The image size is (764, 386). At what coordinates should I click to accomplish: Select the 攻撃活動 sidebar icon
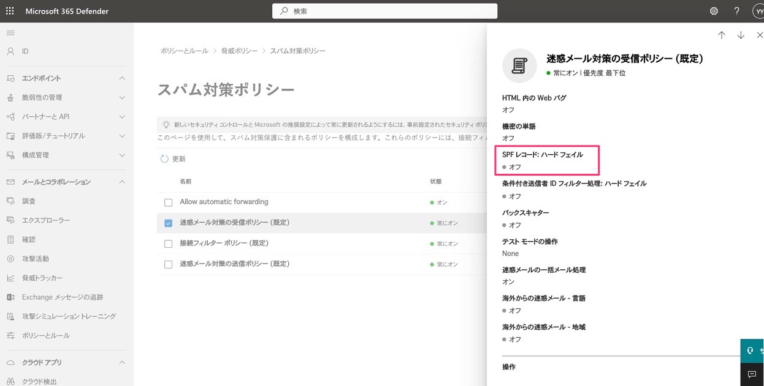click(x=9, y=258)
